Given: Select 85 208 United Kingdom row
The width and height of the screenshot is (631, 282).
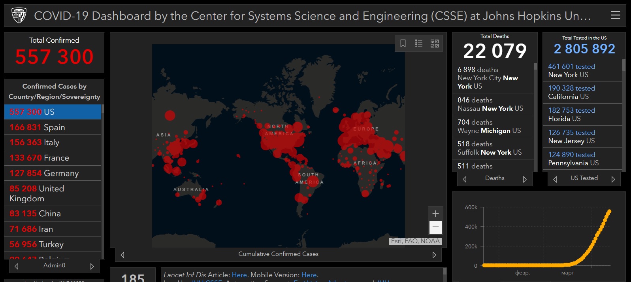Looking at the screenshot, I should pyautogui.click(x=53, y=193).
